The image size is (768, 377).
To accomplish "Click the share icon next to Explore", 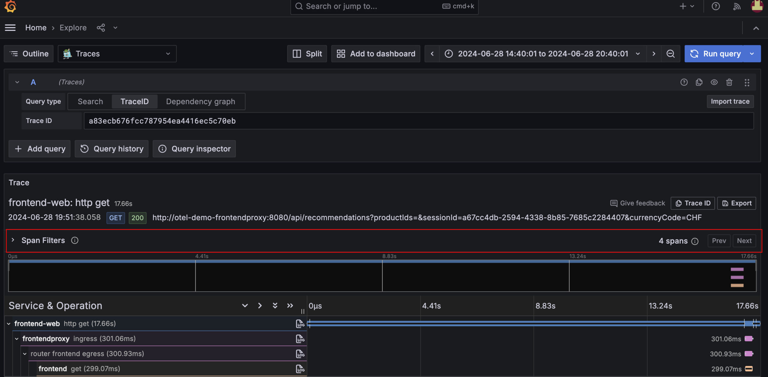I will [101, 28].
